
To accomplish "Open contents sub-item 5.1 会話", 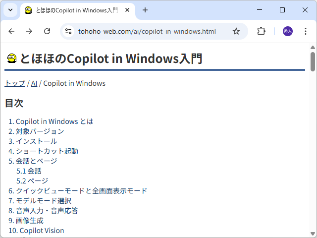I will click(29, 171).
